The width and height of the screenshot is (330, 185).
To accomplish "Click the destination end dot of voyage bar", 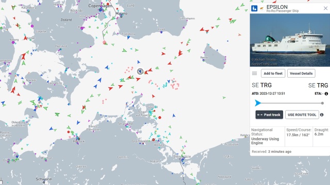I will point(322,103).
